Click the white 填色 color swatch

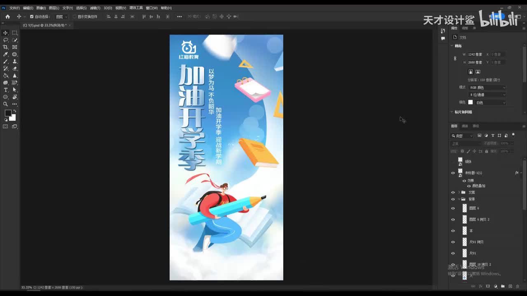[471, 102]
